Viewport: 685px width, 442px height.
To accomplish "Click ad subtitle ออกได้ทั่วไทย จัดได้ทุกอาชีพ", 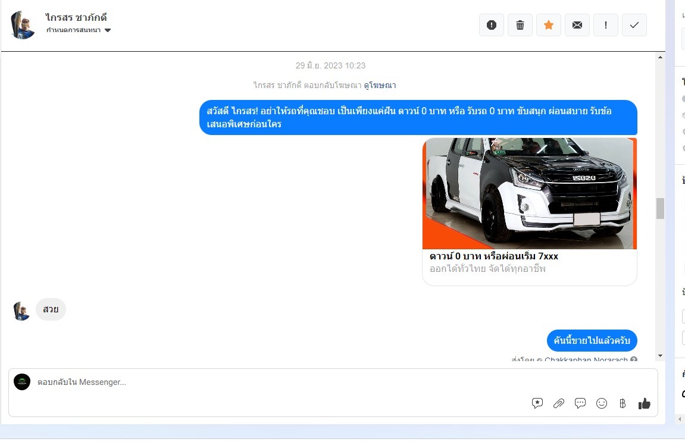I will coord(487,269).
